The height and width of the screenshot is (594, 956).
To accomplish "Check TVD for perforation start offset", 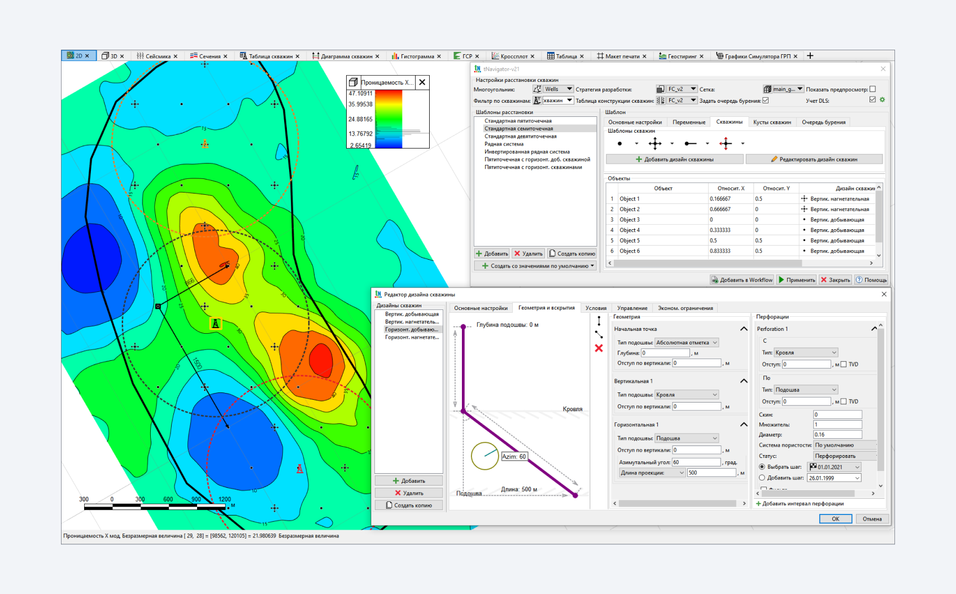I will pos(844,364).
